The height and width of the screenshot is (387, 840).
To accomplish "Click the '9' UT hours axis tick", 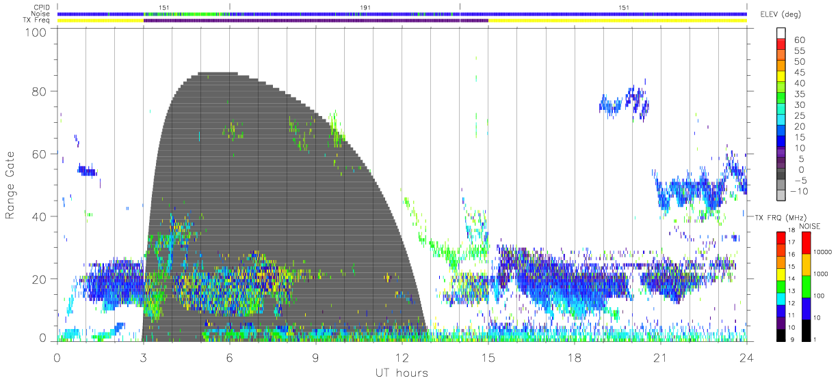I will pyautogui.click(x=315, y=357).
